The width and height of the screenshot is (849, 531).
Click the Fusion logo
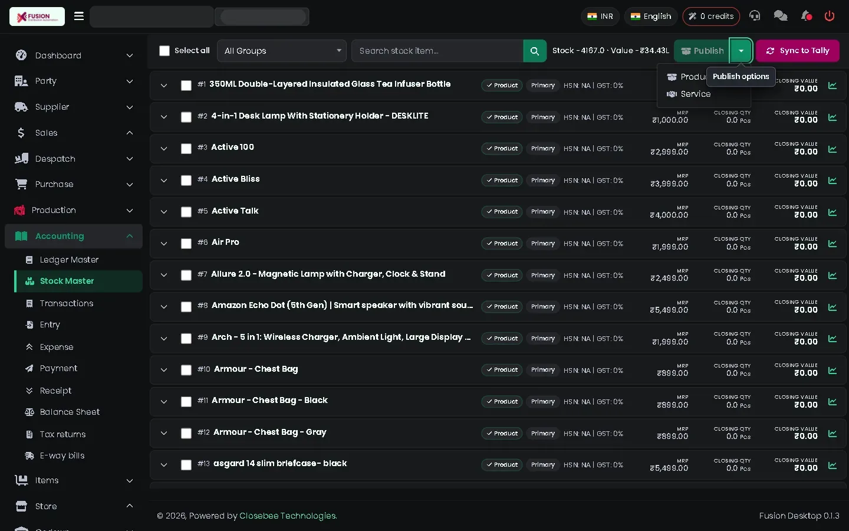pos(37,17)
